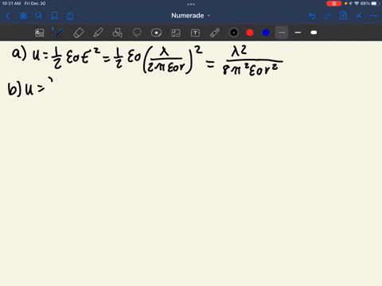Open the Elements sticker tool
Image resolution: width=382 pixels, height=286 pixels.
click(x=156, y=33)
